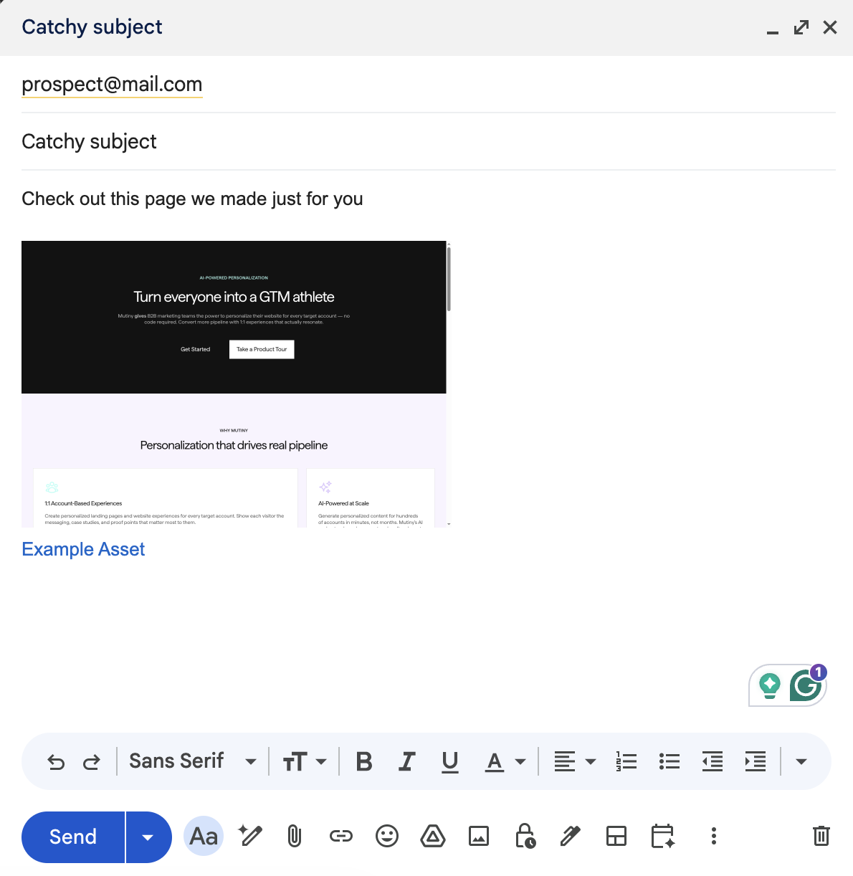
Task: Open the text alignment dropdown
Action: (575, 761)
